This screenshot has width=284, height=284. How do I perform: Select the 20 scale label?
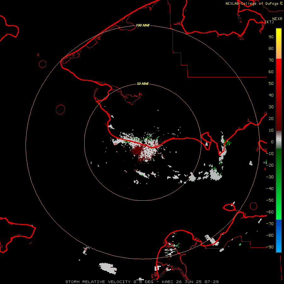[271, 118]
